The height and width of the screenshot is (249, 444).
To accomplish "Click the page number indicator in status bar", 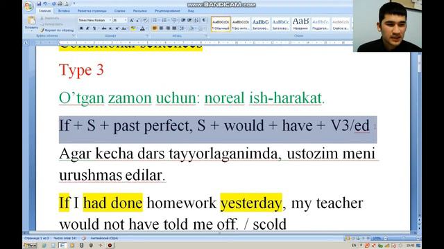I will click(37, 239).
